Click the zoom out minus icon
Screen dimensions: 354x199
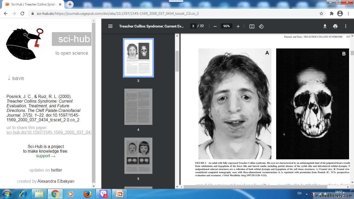click(215, 26)
